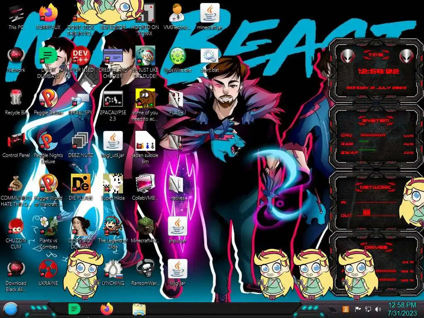The height and width of the screenshot is (318, 424).
Task: Click the date 7/31/2023 in the tray
Action: tap(402, 313)
